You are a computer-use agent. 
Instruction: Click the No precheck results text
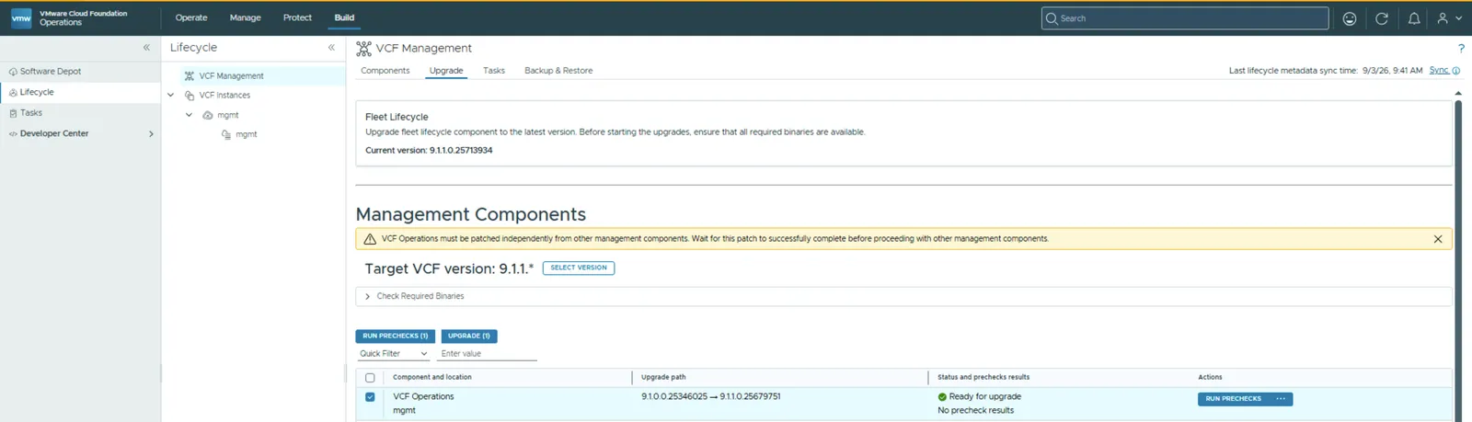[x=975, y=411]
